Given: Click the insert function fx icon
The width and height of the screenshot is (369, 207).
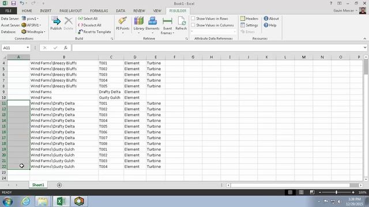Looking at the screenshot, I should 65,48.
